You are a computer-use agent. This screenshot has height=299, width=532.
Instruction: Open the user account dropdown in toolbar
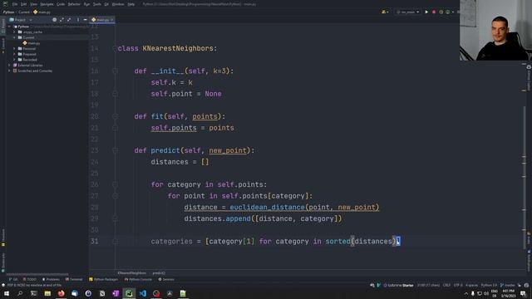pos(385,12)
